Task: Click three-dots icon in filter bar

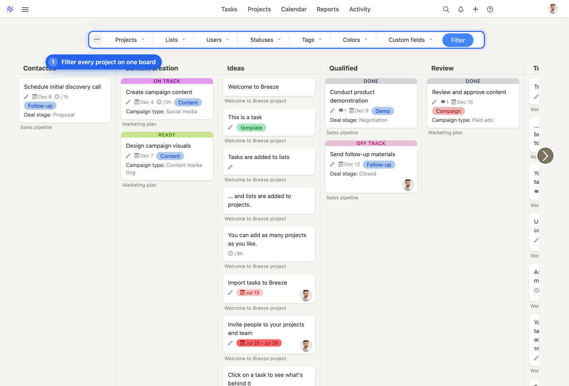Action: [x=97, y=39]
